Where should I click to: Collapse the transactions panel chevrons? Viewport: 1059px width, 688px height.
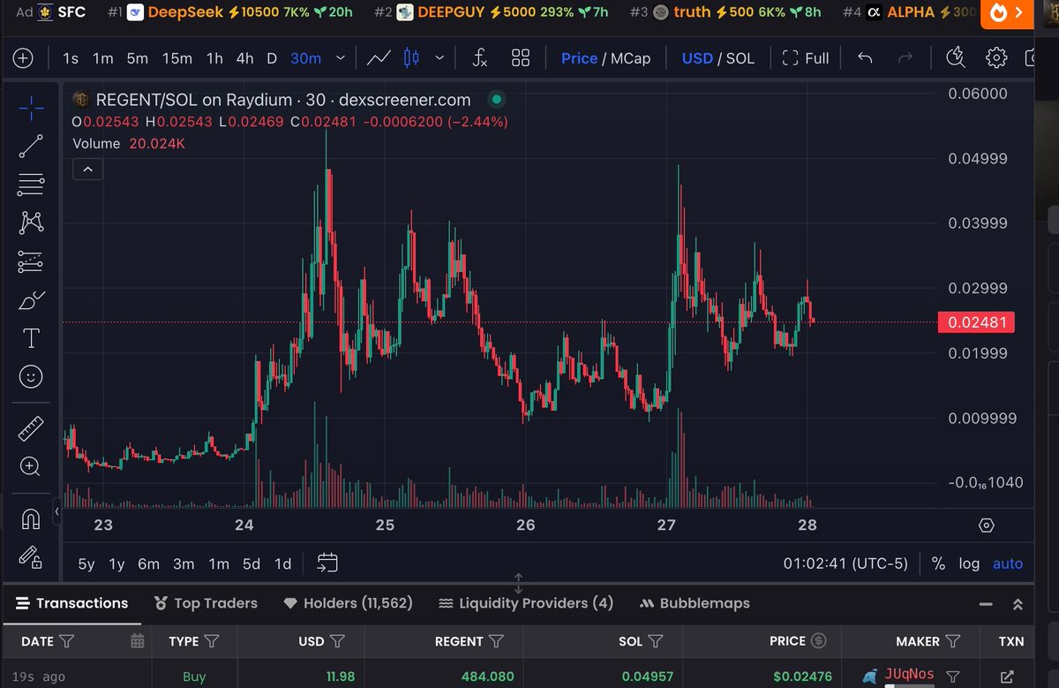click(x=1018, y=605)
